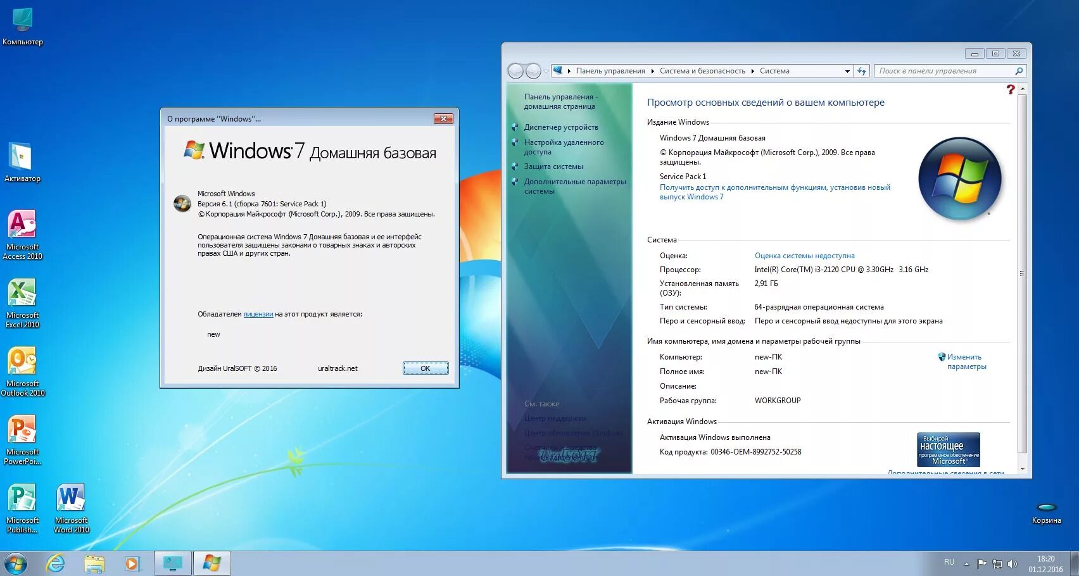Open Защита системы in the sidebar

pos(553,166)
